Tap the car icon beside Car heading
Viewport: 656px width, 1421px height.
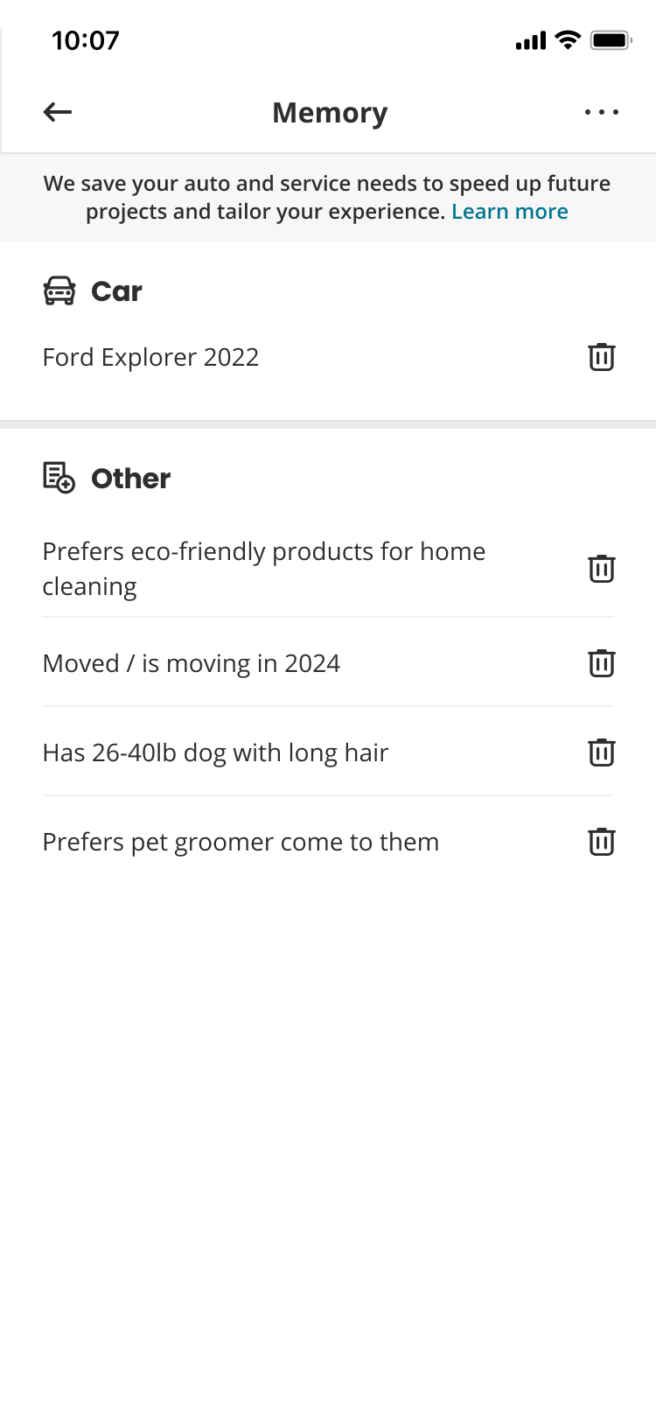click(59, 291)
